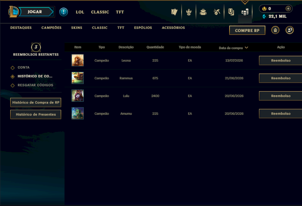Click the 3 remaining refunds token icon

36,47
